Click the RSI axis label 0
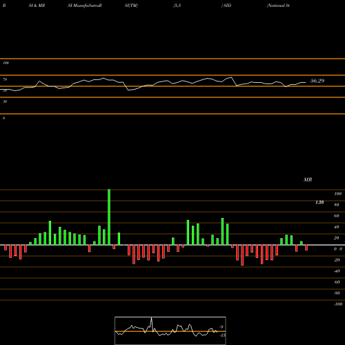Viewport: 345px width, 345px height. click(x=3, y=118)
